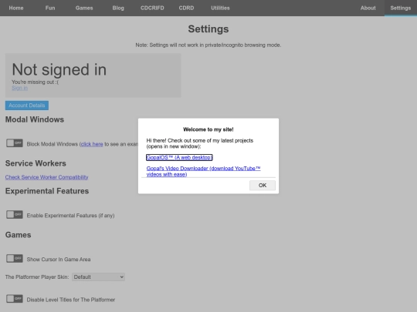Screen dimensions: 417x312
Task: Open the Home menu item
Action: pos(16,8)
